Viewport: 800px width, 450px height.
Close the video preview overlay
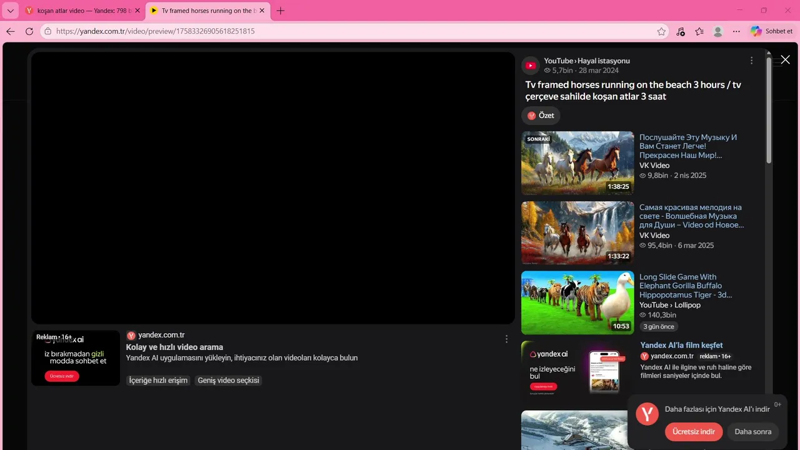pyautogui.click(x=785, y=59)
